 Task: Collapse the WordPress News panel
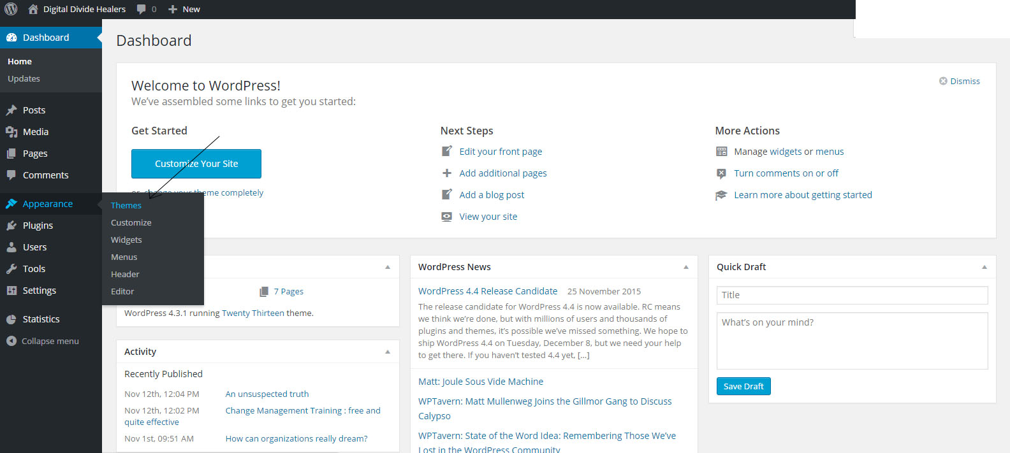point(686,267)
